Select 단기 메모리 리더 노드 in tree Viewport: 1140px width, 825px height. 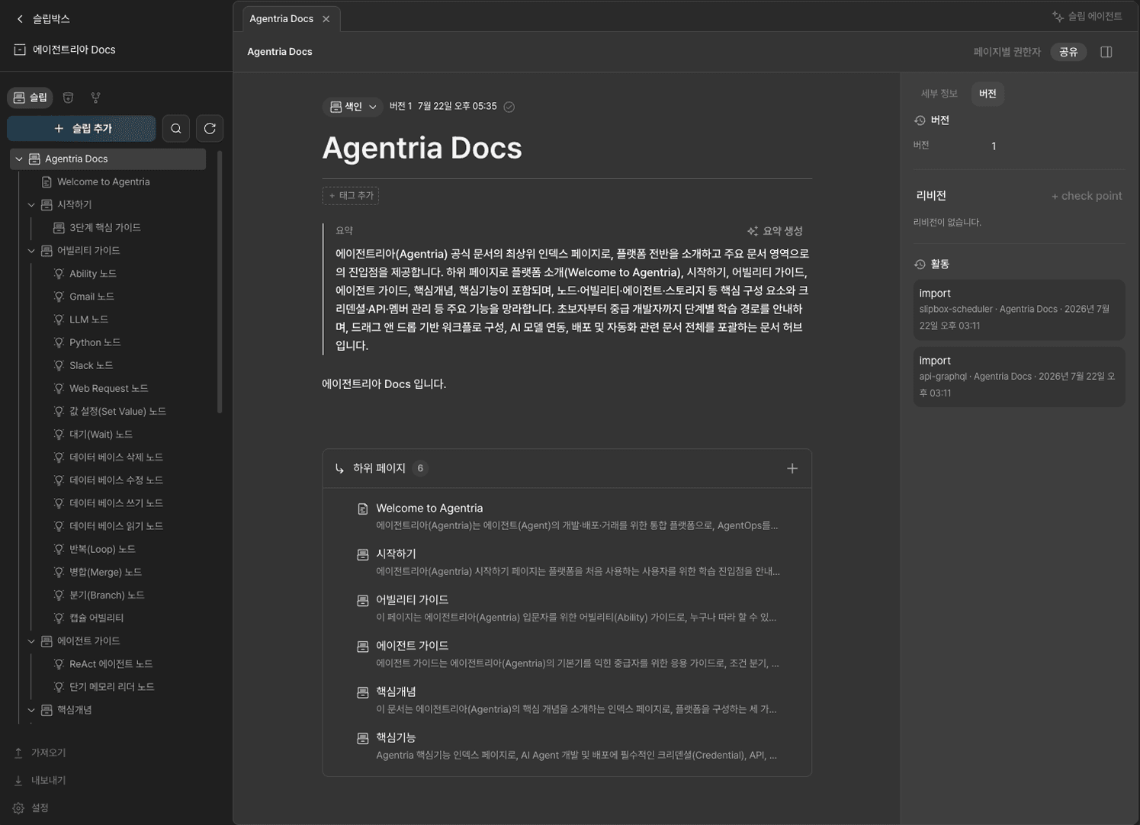click(x=112, y=687)
